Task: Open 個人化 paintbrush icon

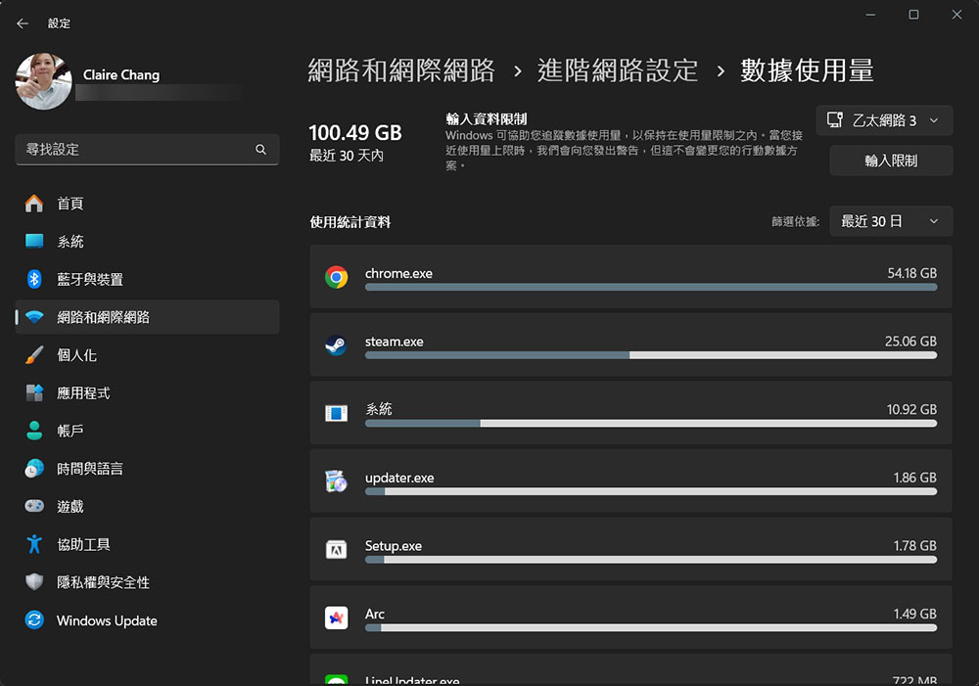Action: [34, 355]
